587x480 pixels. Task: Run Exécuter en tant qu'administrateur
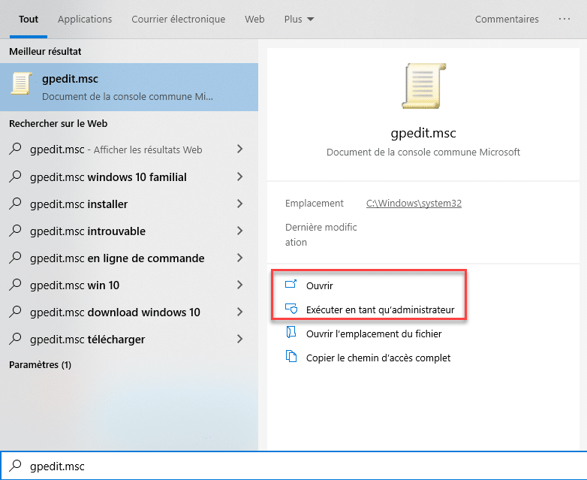point(380,309)
